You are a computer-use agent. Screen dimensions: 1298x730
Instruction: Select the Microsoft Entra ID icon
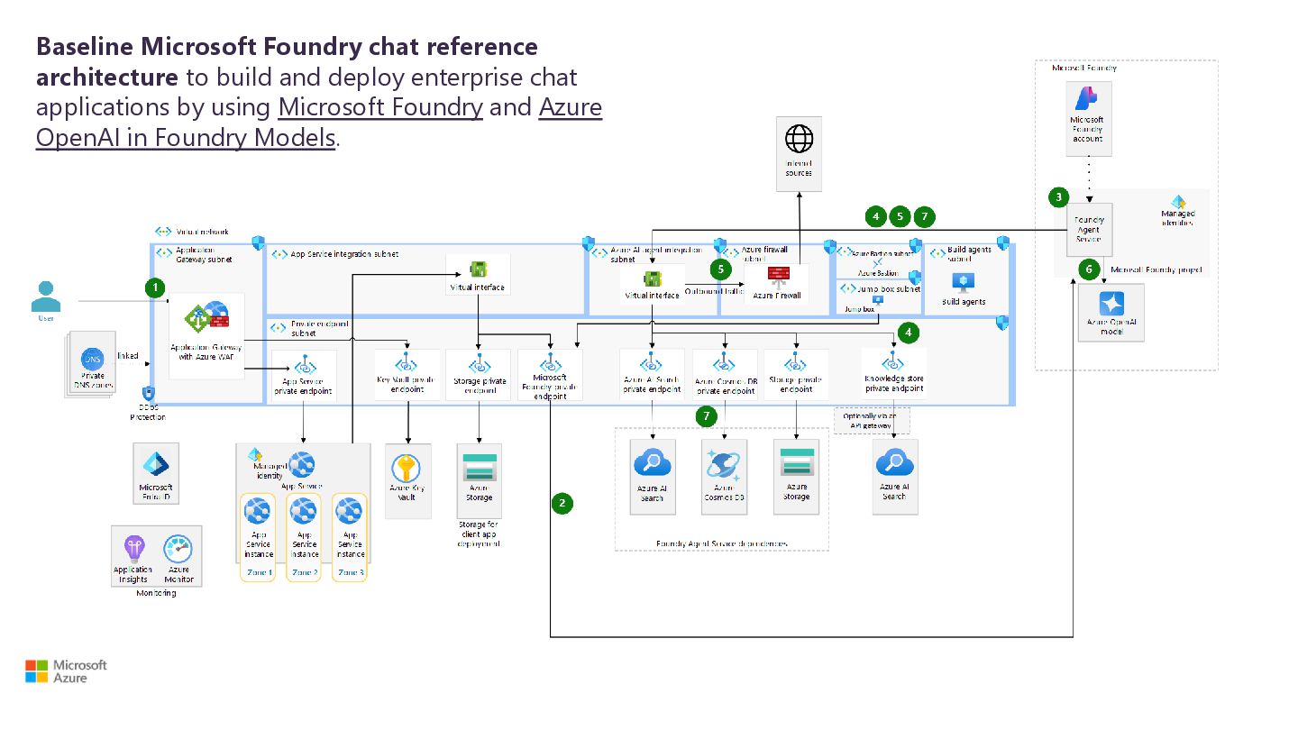pyautogui.click(x=156, y=465)
